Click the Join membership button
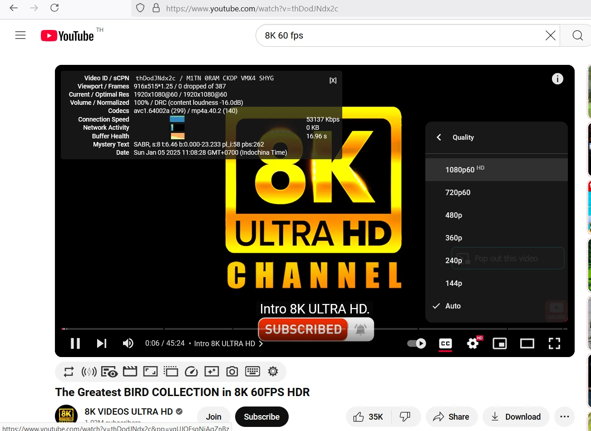Screen dimensions: 591x431 point(214,417)
